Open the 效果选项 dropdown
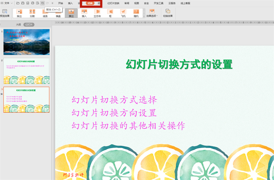The width and height of the screenshot is (274, 180). 152,13
